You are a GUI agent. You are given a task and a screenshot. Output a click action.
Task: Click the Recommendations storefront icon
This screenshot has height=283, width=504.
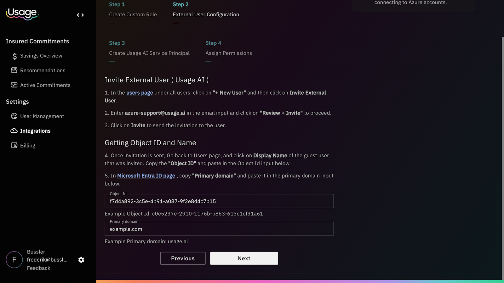[14, 70]
